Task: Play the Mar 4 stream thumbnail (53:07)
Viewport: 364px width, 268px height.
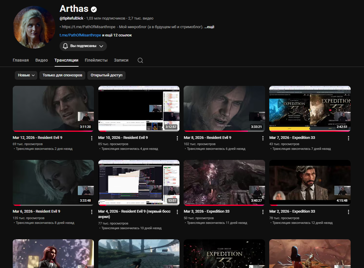Action: click(139, 183)
